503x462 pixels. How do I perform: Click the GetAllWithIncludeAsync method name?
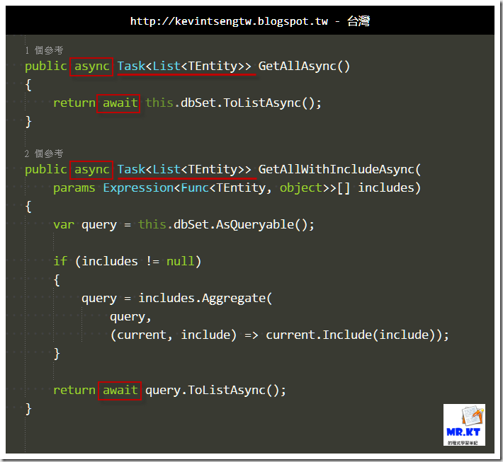337,170
